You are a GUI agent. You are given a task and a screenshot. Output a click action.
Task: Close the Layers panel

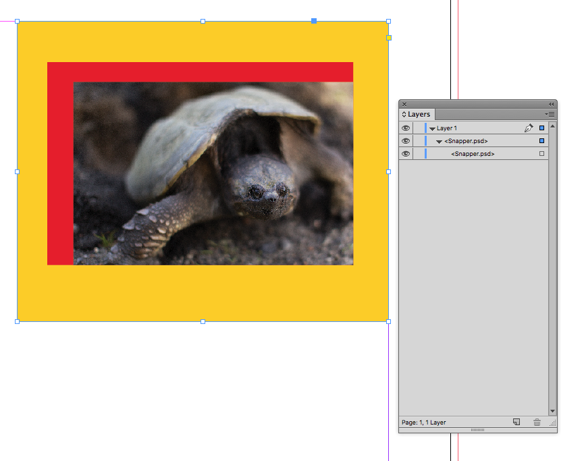pos(404,104)
